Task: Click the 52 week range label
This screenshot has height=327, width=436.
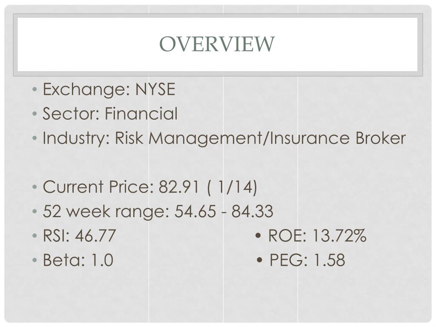Action: coord(106,212)
